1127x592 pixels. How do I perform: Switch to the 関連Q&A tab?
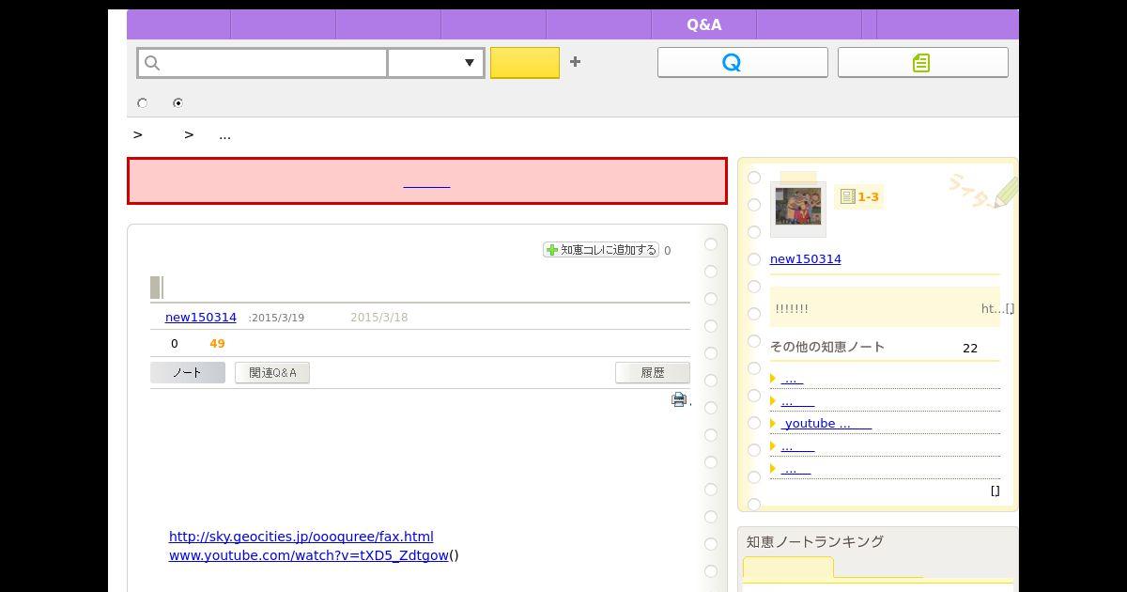pyautogui.click(x=272, y=373)
